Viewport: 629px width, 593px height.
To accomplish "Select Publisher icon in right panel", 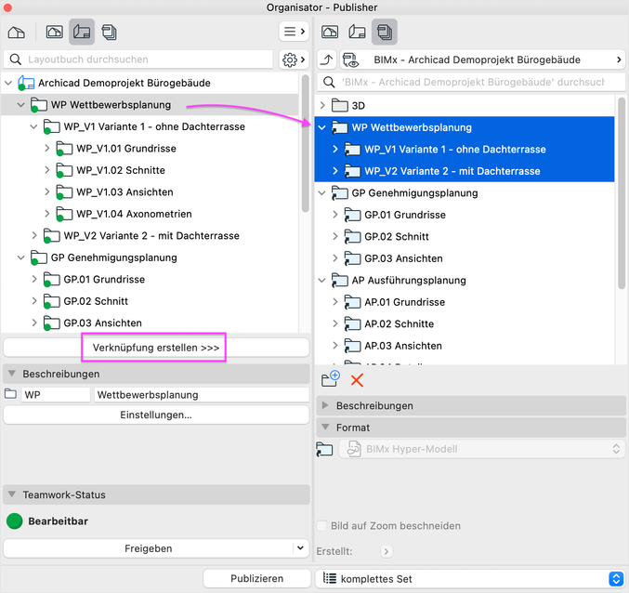I will click(385, 33).
